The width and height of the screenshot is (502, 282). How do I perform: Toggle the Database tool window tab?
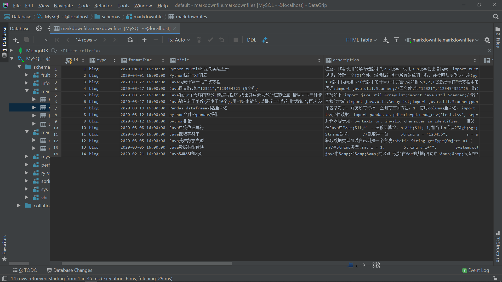tap(4, 42)
